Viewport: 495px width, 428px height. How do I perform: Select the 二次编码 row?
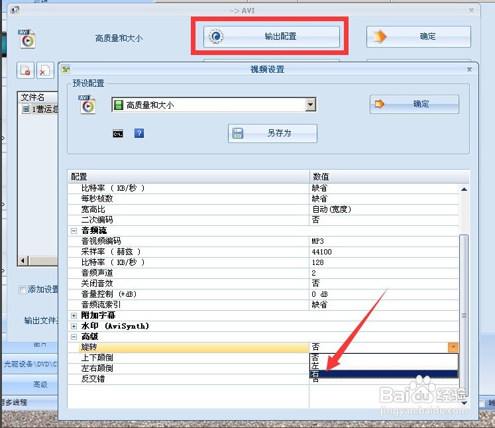click(263, 220)
